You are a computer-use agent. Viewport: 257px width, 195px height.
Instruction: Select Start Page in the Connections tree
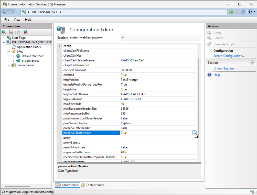click(x=19, y=38)
